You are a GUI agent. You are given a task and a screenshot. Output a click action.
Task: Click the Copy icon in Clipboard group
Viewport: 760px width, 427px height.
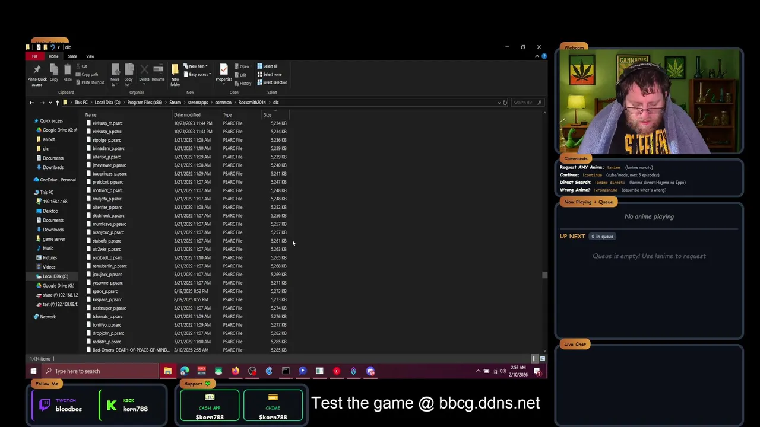coord(54,70)
